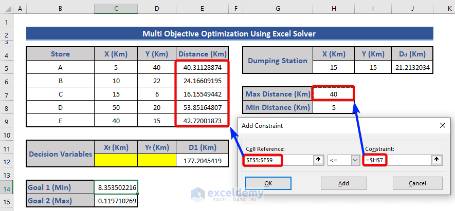Select the row 14 header
This screenshot has height=211, width=455.
coord(6,188)
